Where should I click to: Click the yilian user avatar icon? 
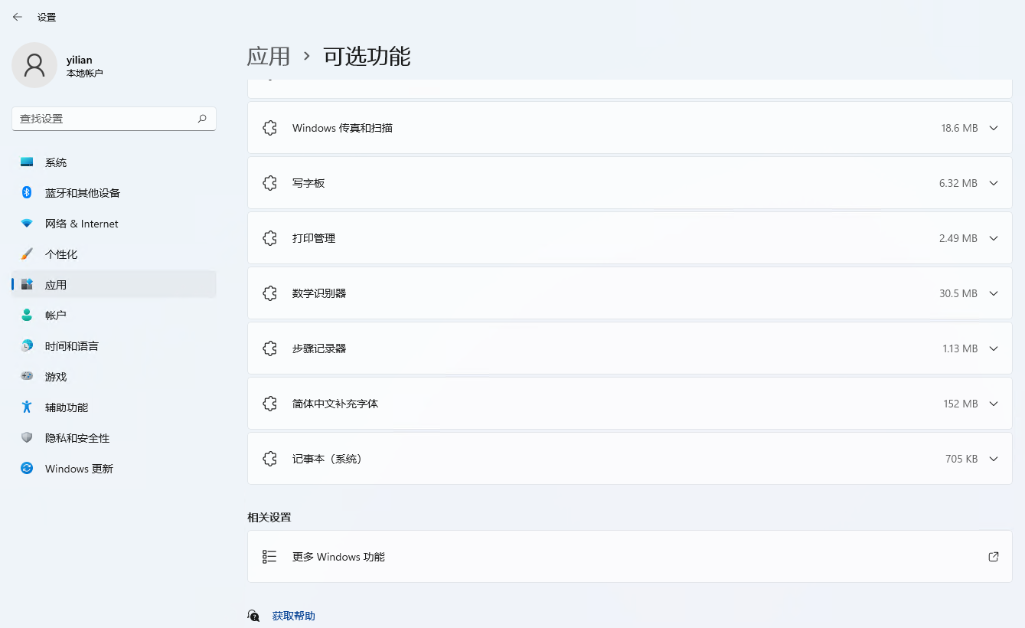click(34, 65)
